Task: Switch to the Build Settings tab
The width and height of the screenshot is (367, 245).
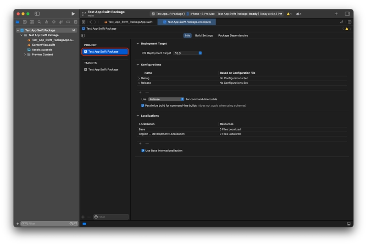Action: pos(204,35)
